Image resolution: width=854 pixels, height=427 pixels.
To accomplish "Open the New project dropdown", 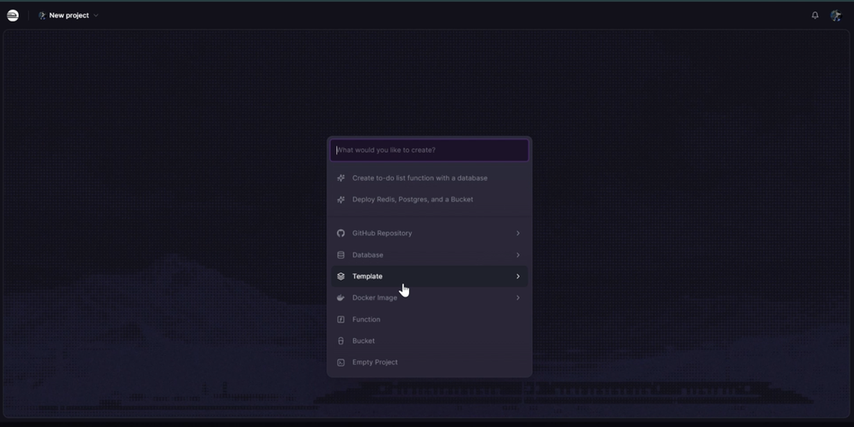I will pos(68,15).
